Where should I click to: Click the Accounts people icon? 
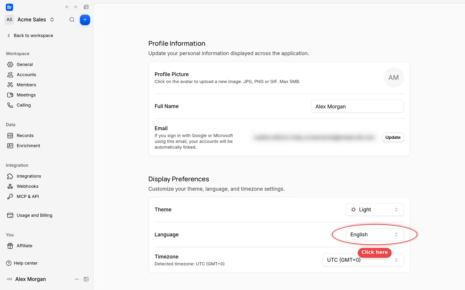tap(10, 75)
